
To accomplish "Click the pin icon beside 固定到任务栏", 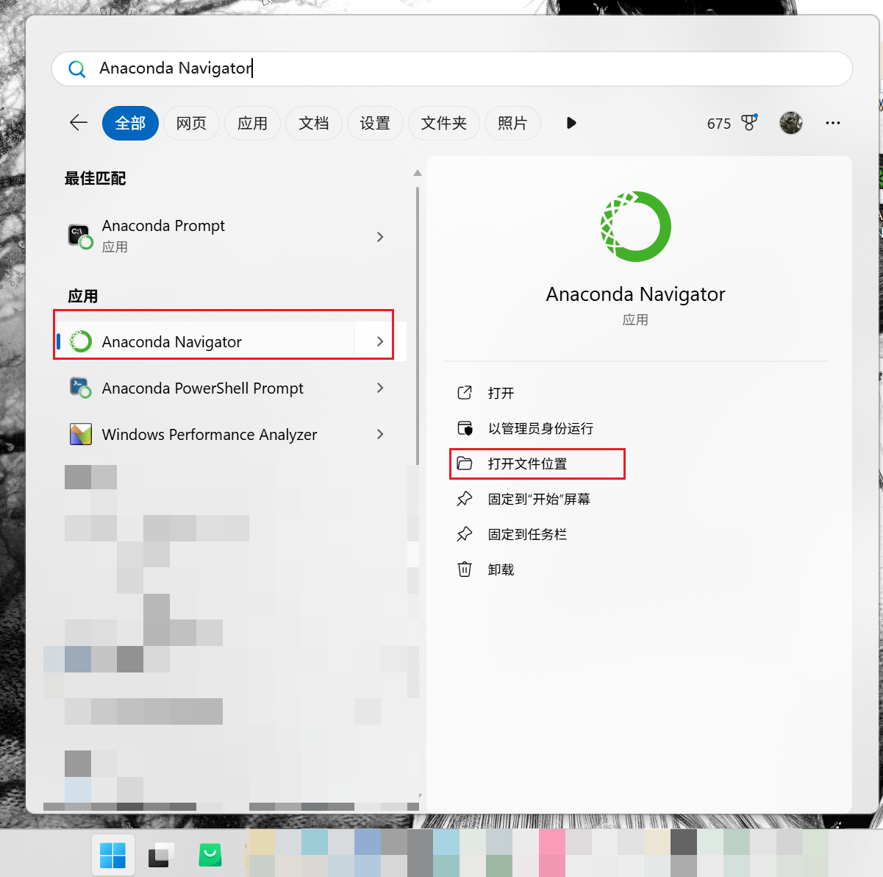I will (x=465, y=534).
